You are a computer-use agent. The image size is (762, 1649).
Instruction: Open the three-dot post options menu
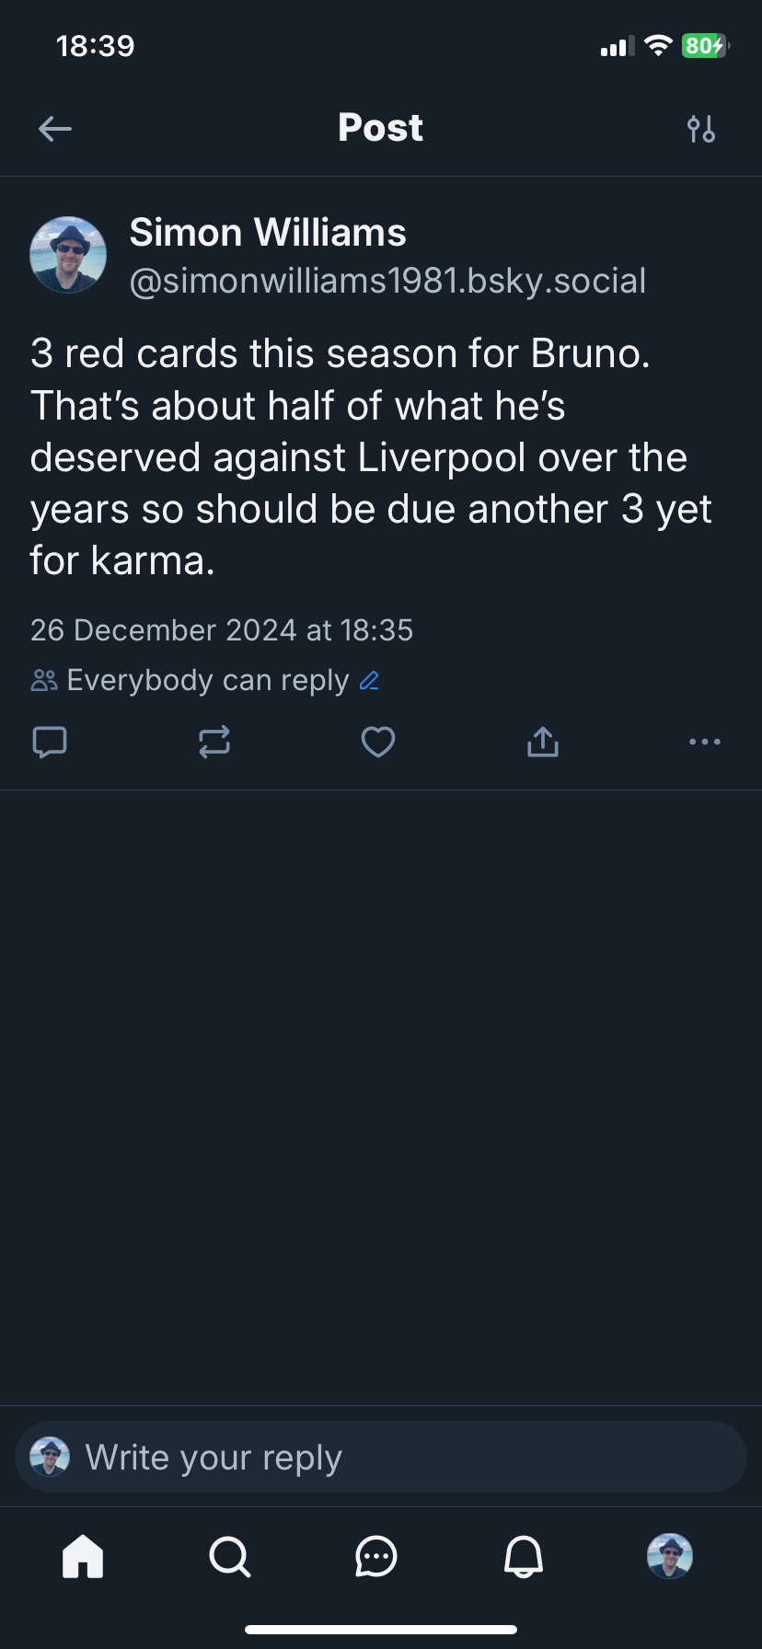pyautogui.click(x=705, y=742)
